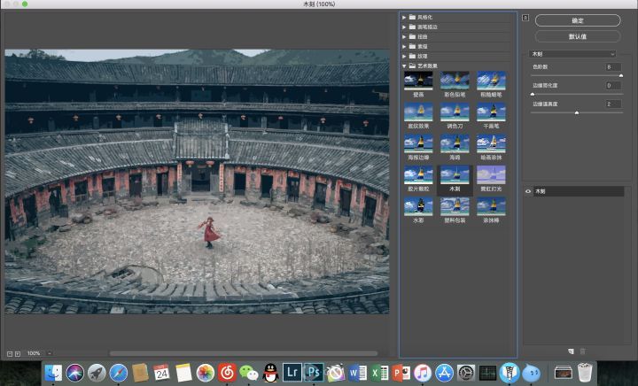The height and width of the screenshot is (386, 638).
Task: Pick the 霓虹灯光 filter thumbnail
Action: [491, 174]
